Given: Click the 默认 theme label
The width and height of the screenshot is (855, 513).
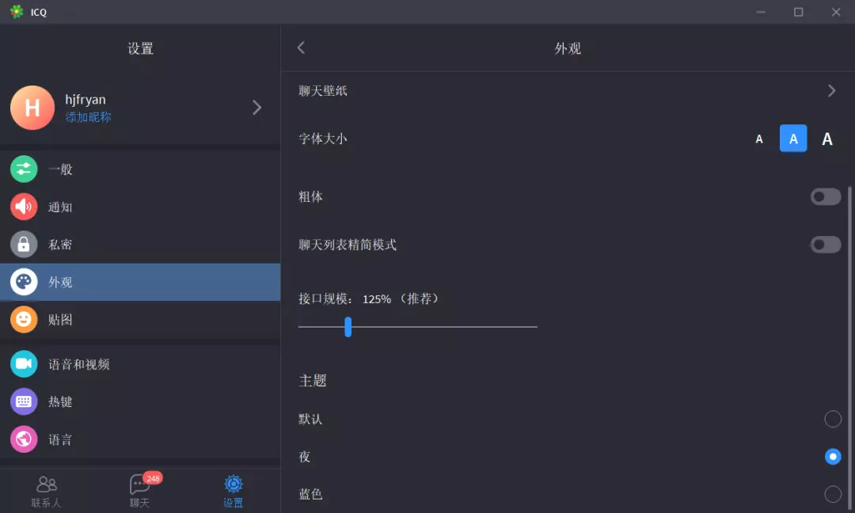Looking at the screenshot, I should pyautogui.click(x=310, y=419).
